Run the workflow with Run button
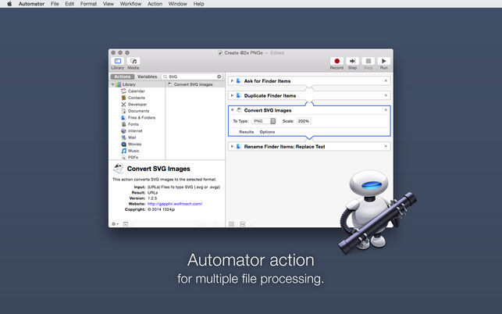This screenshot has height=314, width=502. [x=383, y=61]
